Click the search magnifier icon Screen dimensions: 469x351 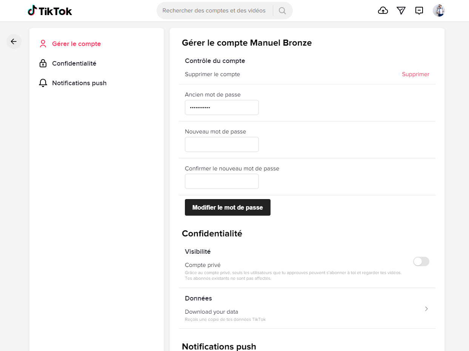pos(282,11)
